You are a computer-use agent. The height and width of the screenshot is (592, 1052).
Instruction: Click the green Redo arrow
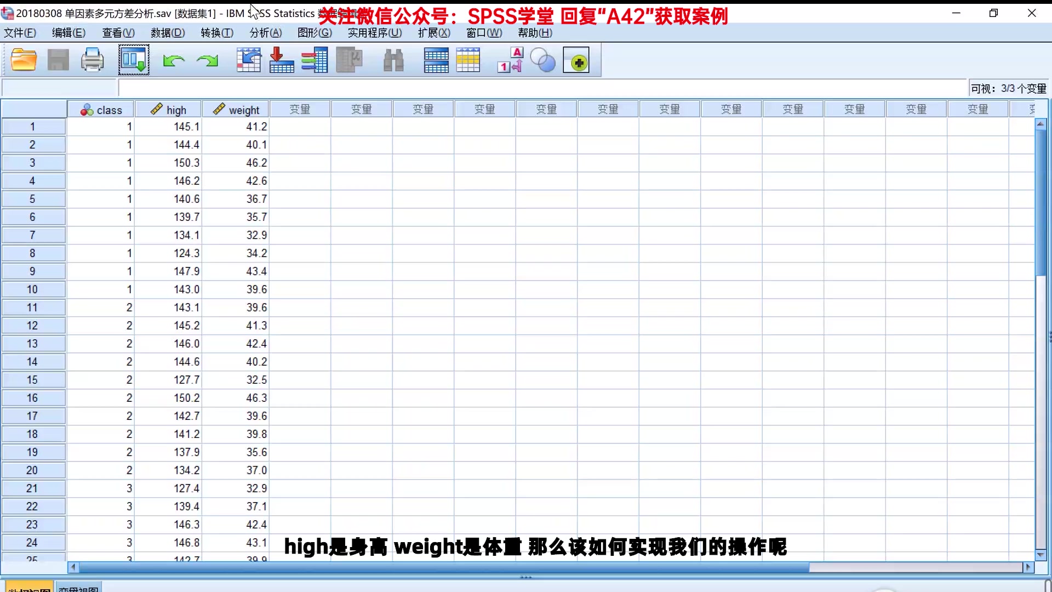pos(207,60)
